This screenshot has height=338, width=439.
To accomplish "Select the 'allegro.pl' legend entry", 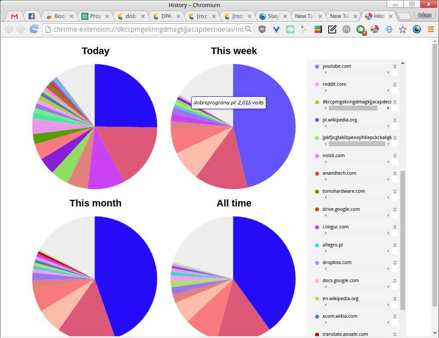I will [x=333, y=245].
